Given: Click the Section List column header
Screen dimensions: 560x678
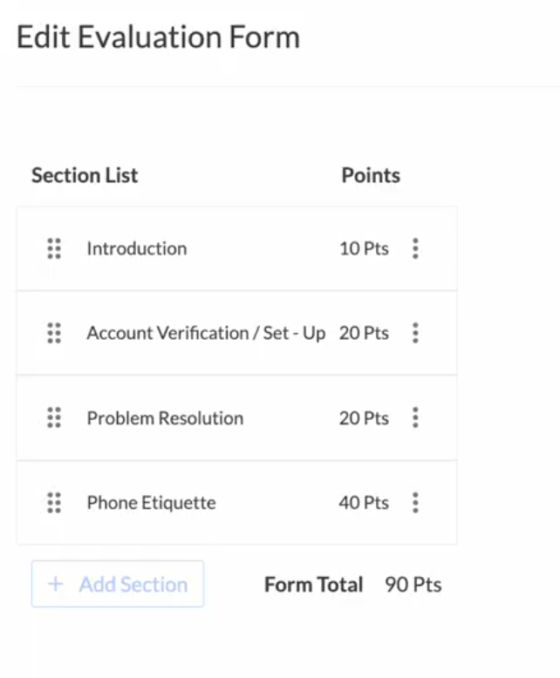Looking at the screenshot, I should tap(85, 175).
